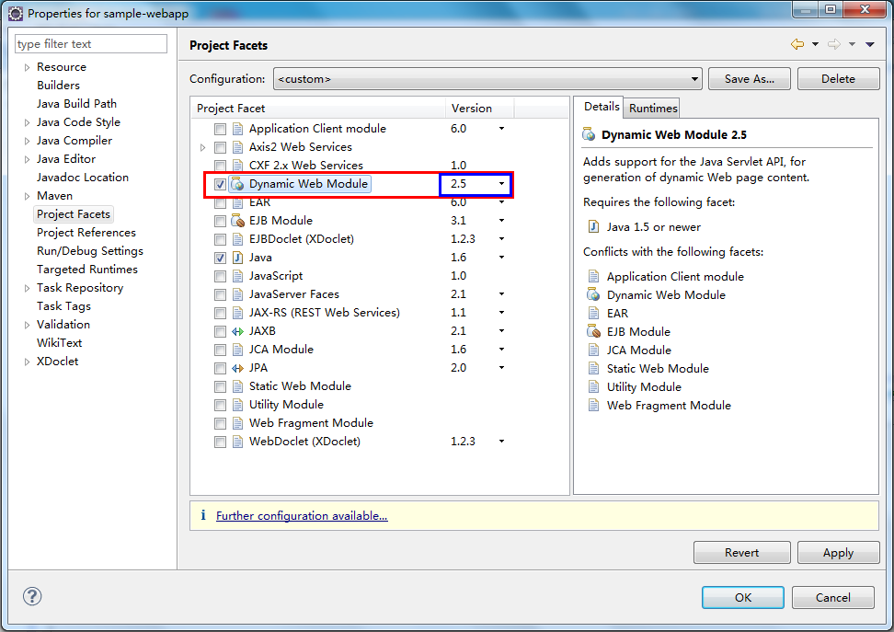Click the Application Client module facet icon
Image resolution: width=894 pixels, height=632 pixels.
point(237,129)
